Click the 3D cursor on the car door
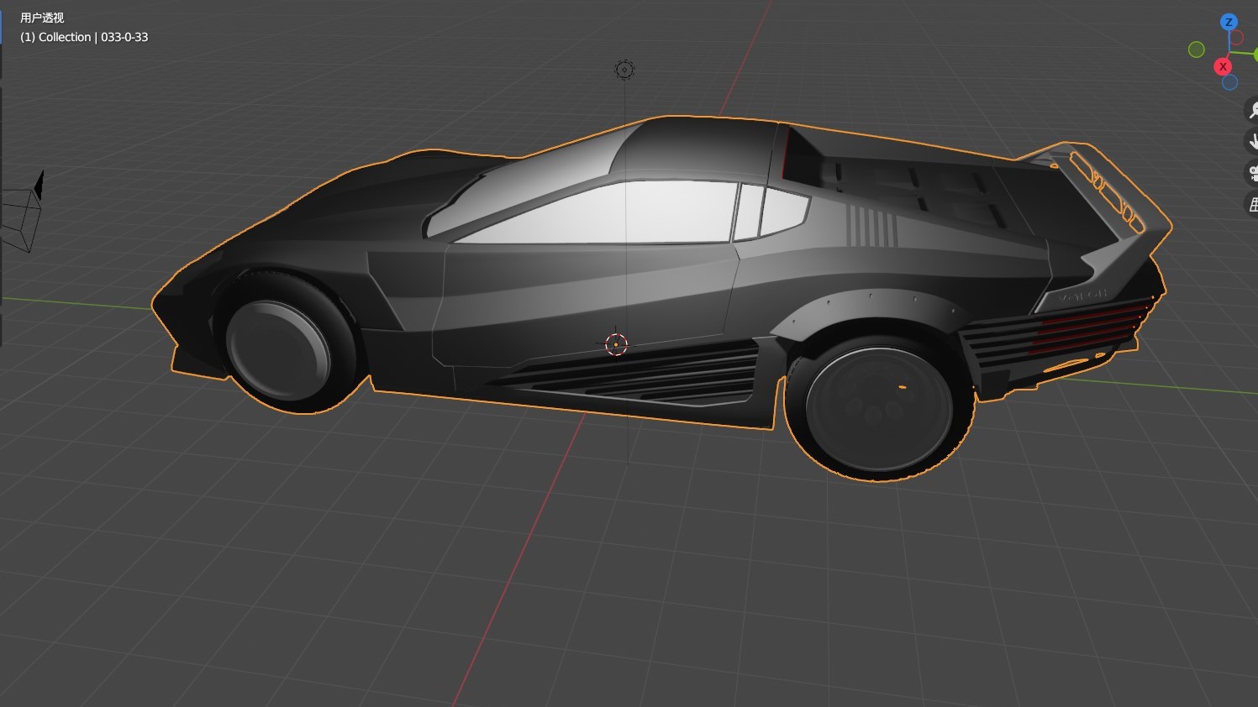The height and width of the screenshot is (707, 1258). point(616,343)
